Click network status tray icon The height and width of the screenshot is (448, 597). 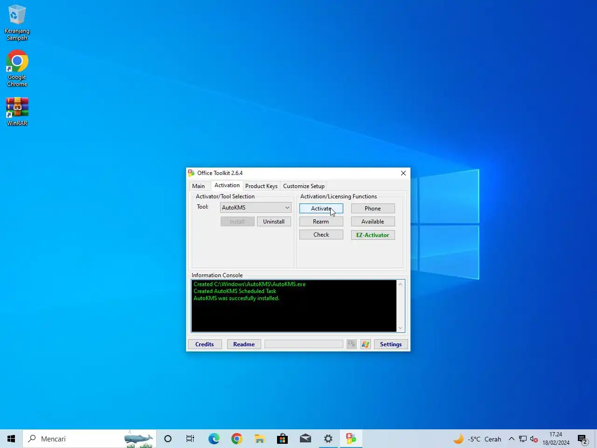pos(523,439)
